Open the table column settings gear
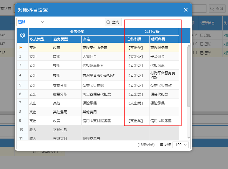Screen dimensions: 228x169 pyautogui.click(x=22, y=35)
